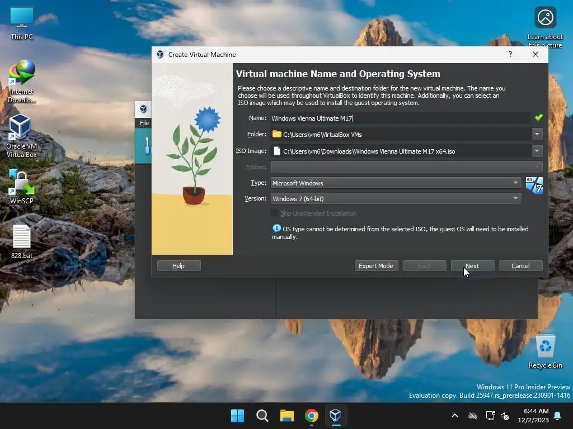Screen dimensions: 573x429
Task: Click the Windows 7 64-bit OS type icon
Action: point(534,185)
